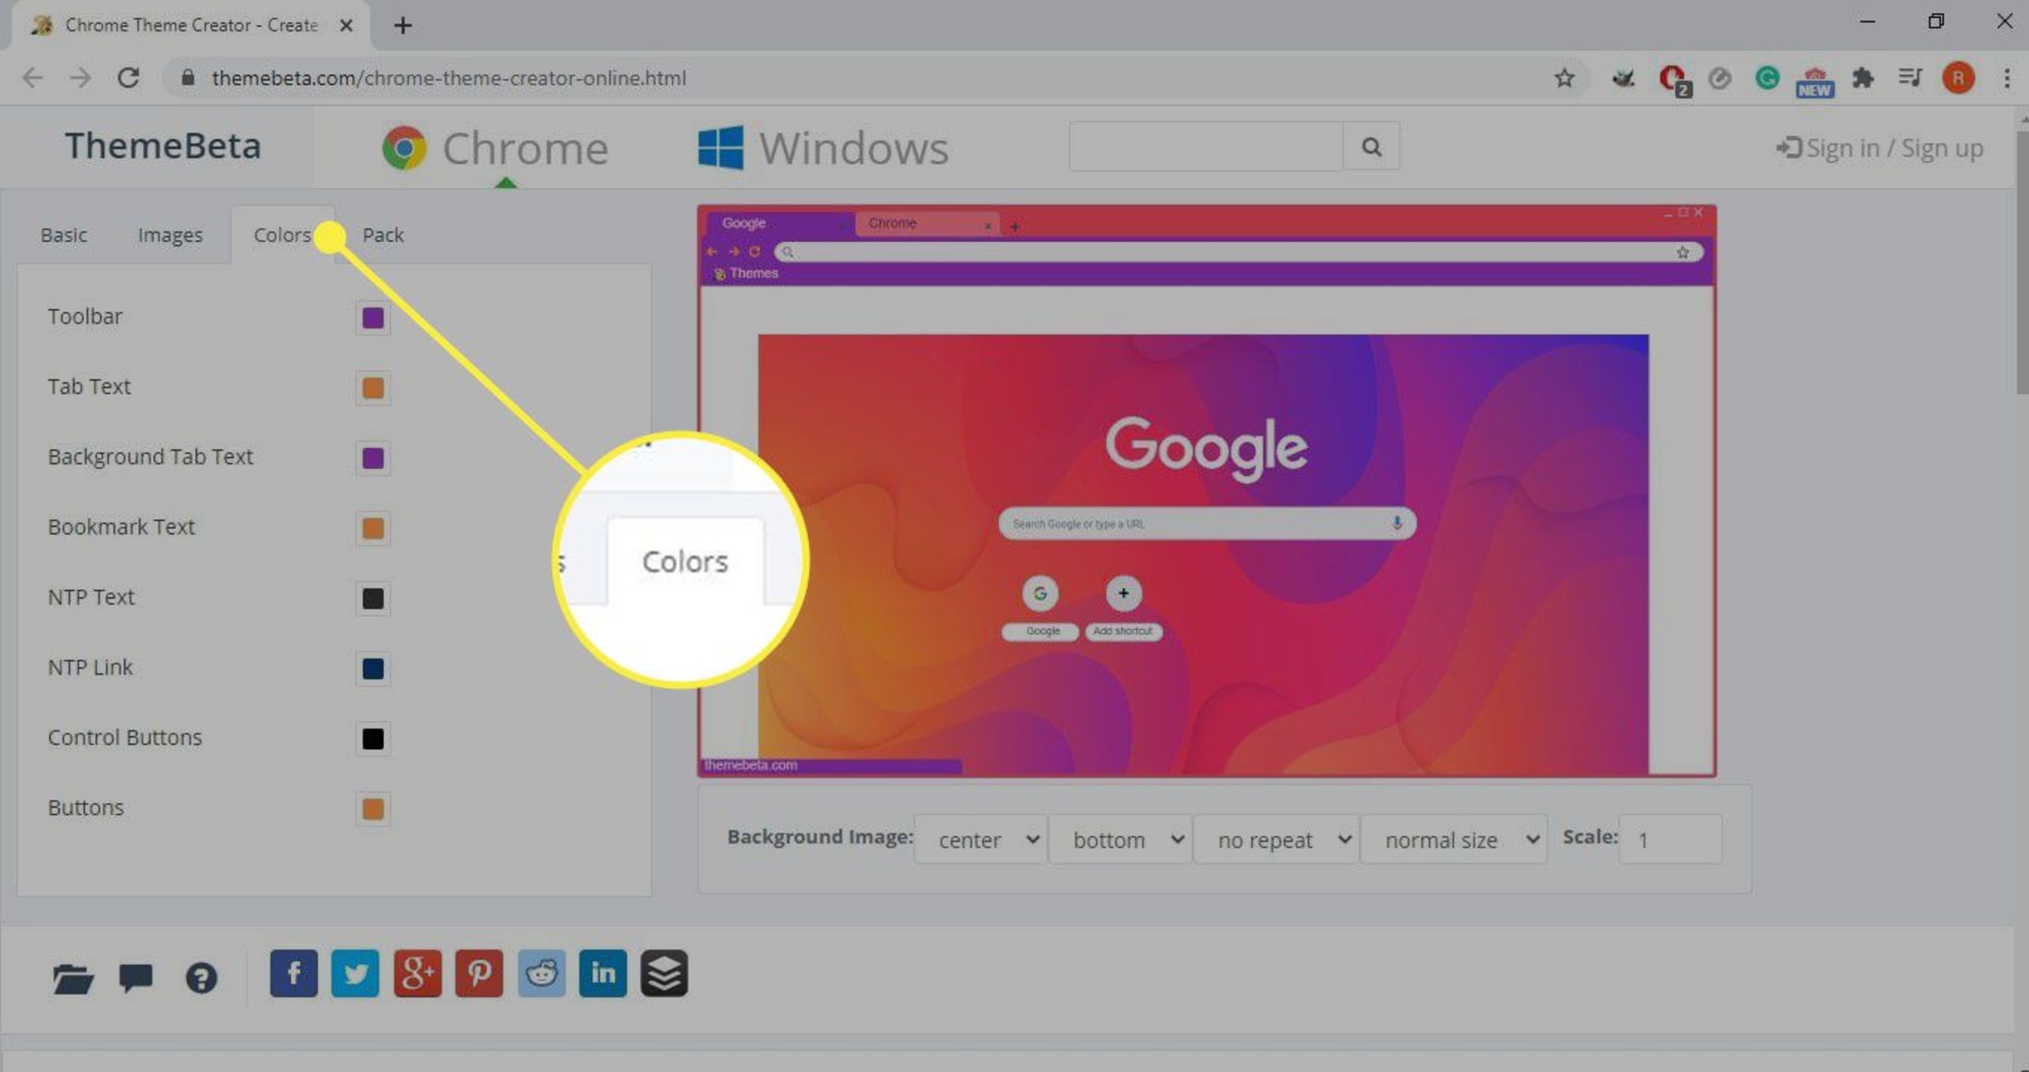The width and height of the screenshot is (2029, 1072).
Task: Click the NTP Text color picker
Action: point(373,599)
